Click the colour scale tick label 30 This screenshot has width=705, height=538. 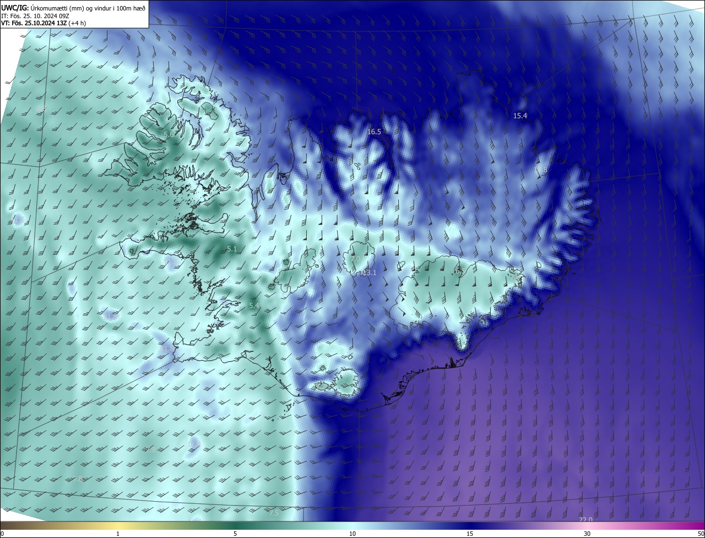click(587, 534)
